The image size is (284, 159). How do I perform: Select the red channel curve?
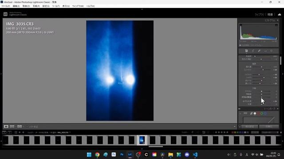[258, 114]
